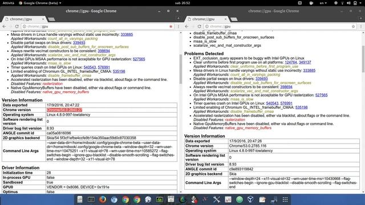Select chrome://gpu tab in right window
The width and height of the screenshot is (365, 205).
pyautogui.click(x=206, y=19)
